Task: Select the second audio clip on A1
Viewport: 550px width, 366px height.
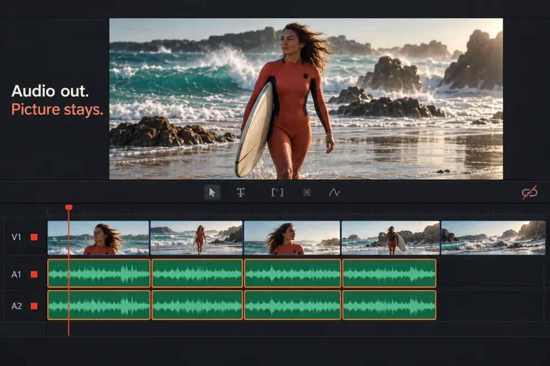Action: coord(197,274)
